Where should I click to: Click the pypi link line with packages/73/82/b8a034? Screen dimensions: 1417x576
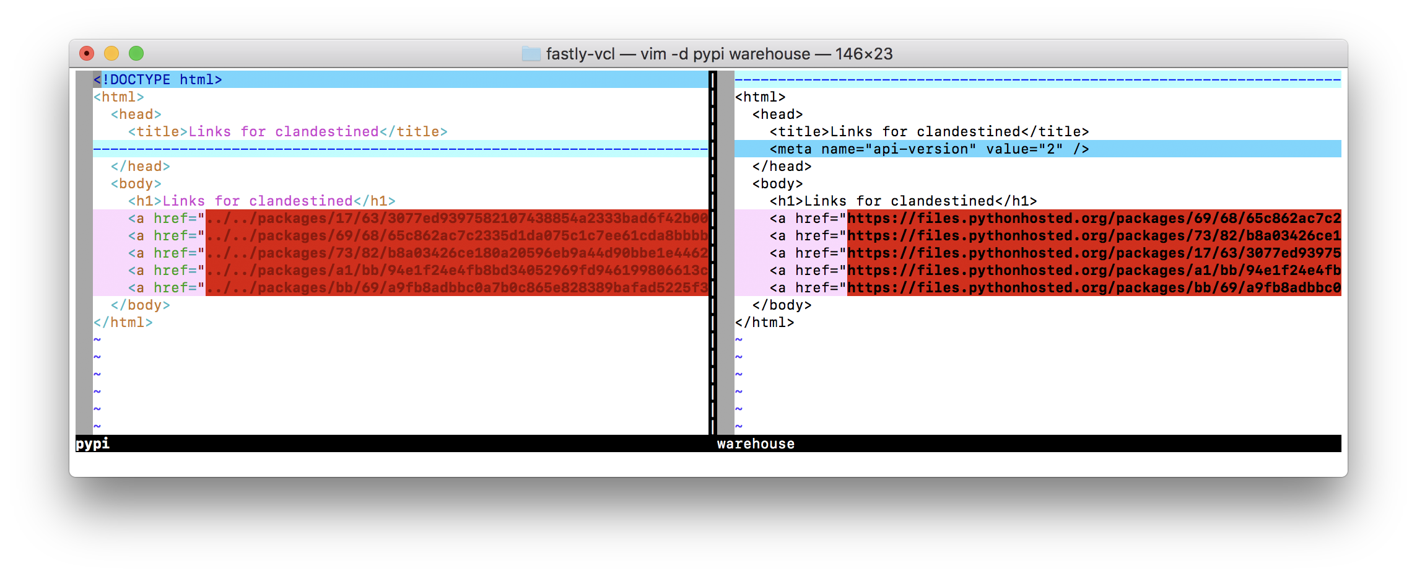click(400, 253)
